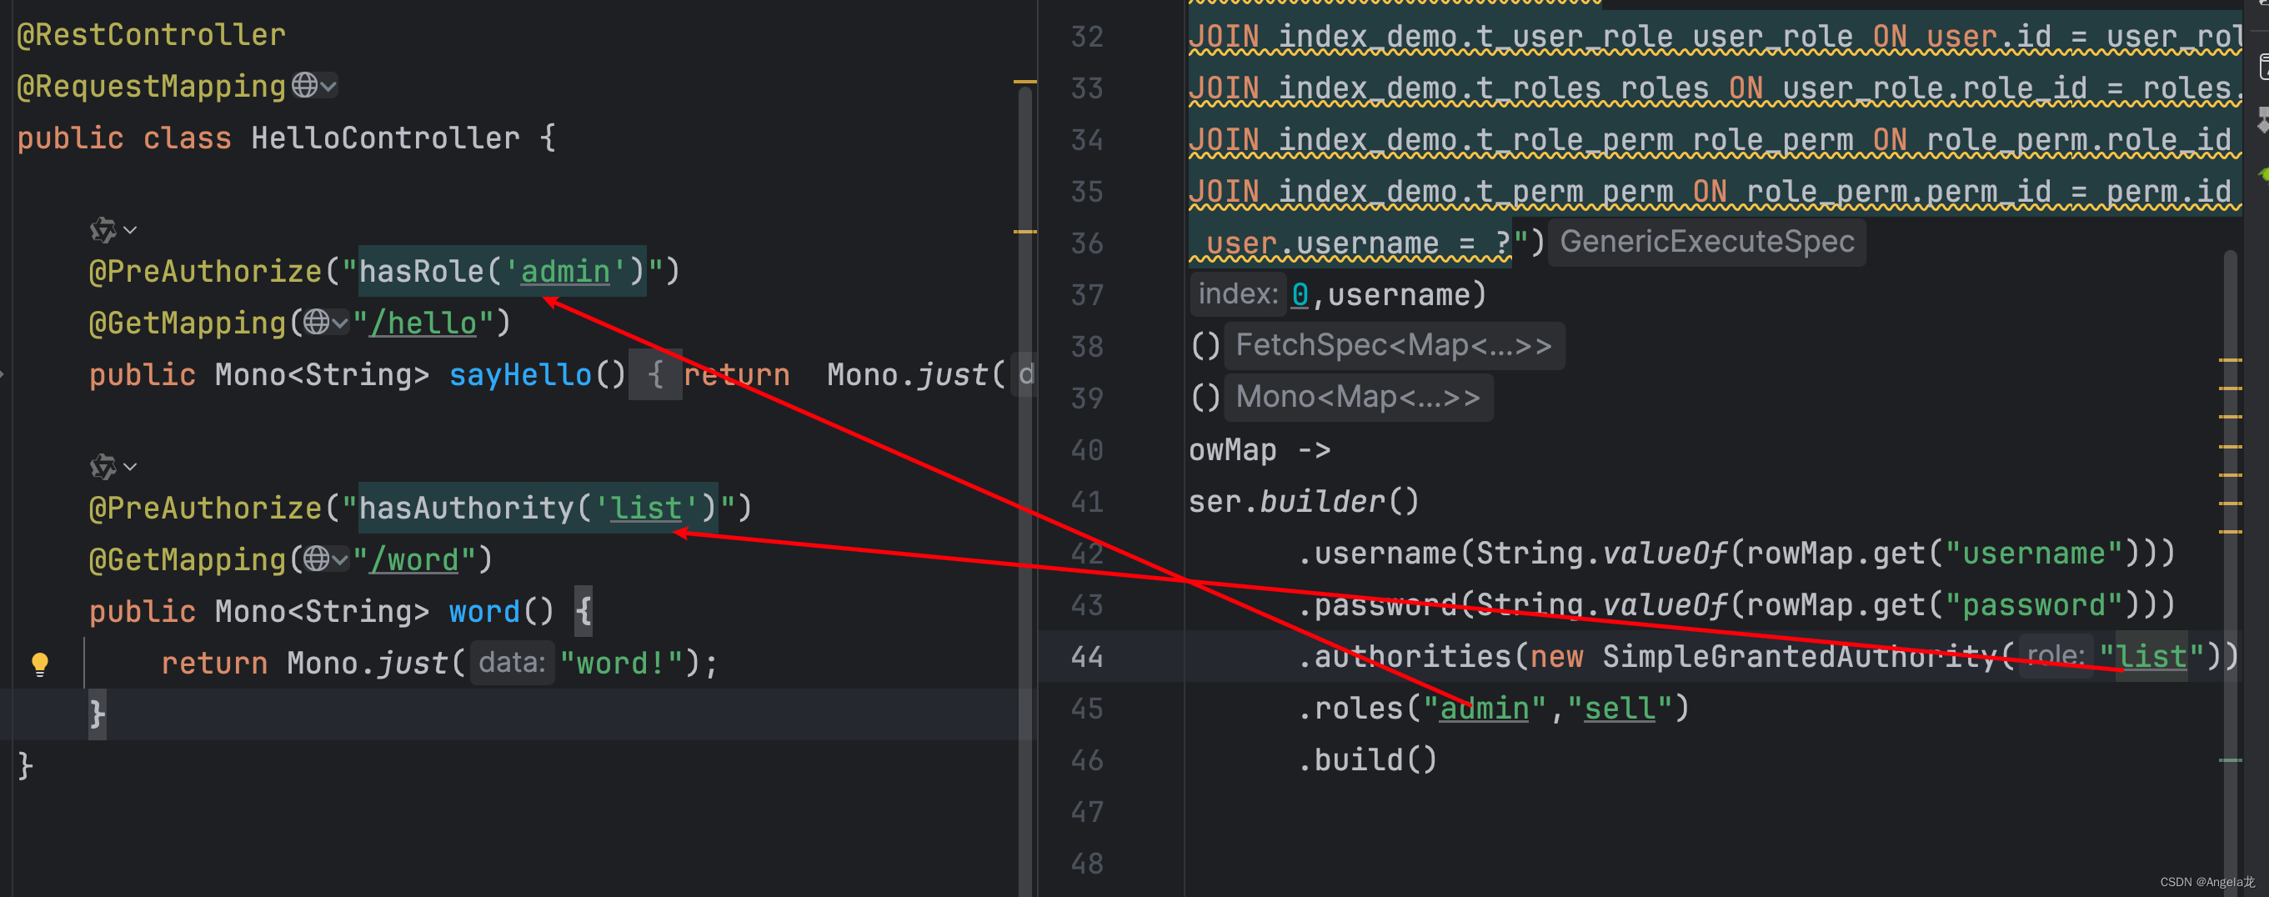
Task: Click the yellow lightbulb quick-fix icon
Action: tap(40, 664)
